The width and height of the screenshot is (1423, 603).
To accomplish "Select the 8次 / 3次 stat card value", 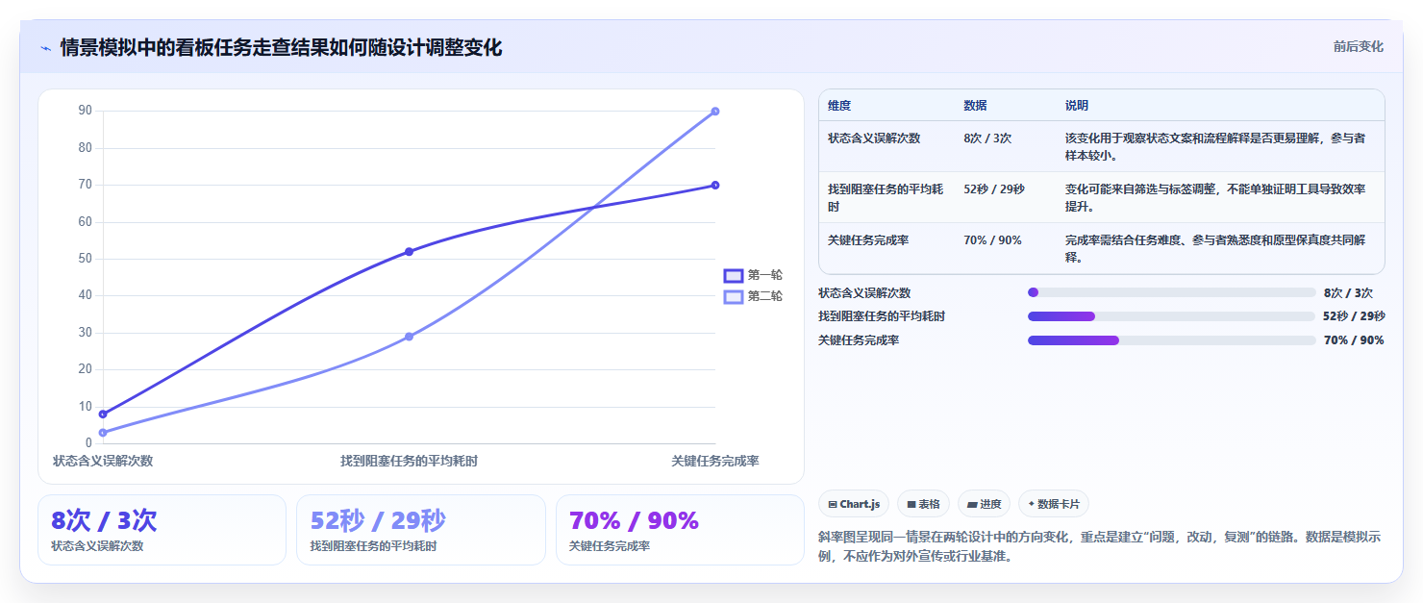I will pos(104,520).
